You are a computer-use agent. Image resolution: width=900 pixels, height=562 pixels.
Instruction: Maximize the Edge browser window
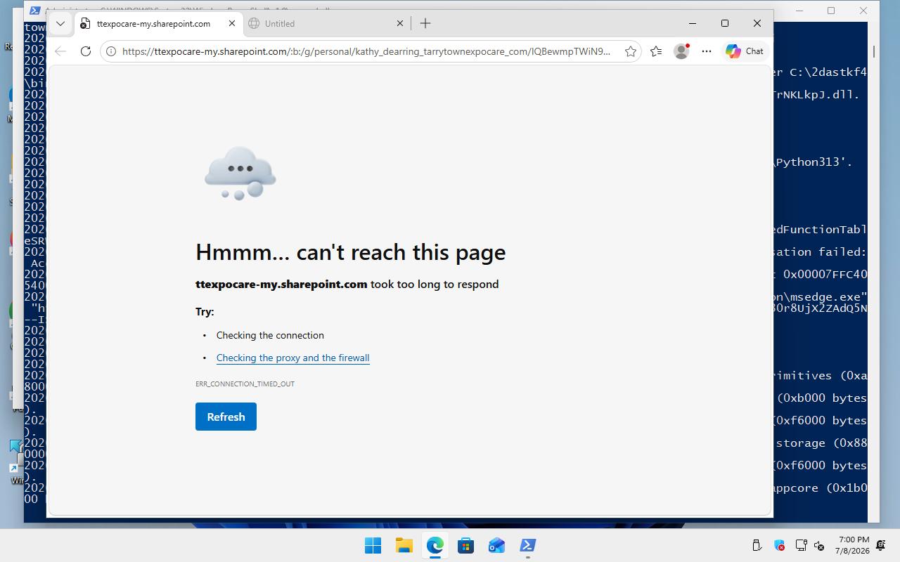click(x=725, y=23)
